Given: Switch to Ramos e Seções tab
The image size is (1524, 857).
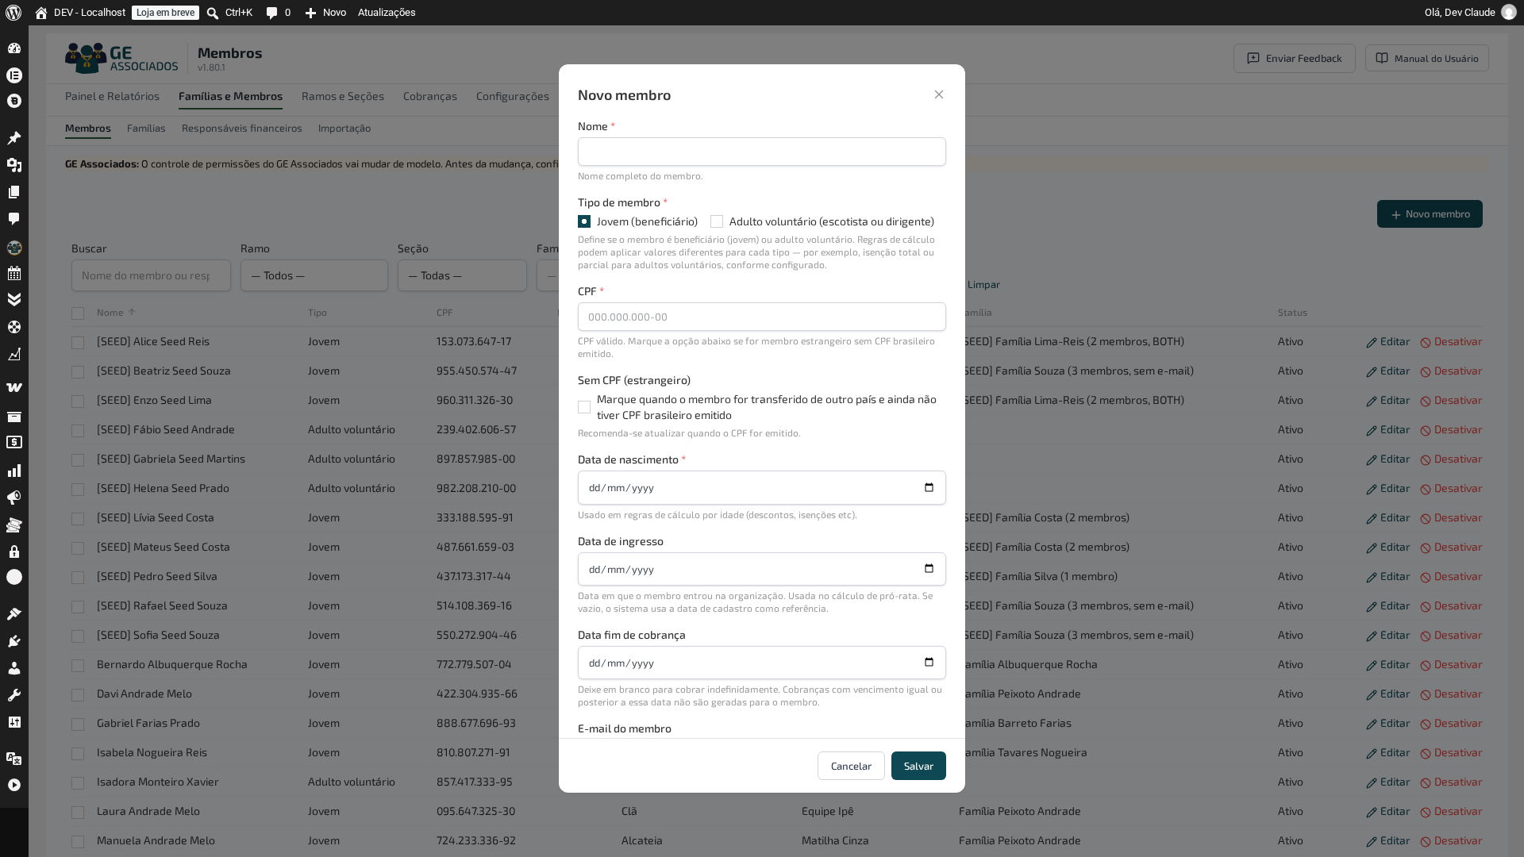Looking at the screenshot, I should 343,96.
